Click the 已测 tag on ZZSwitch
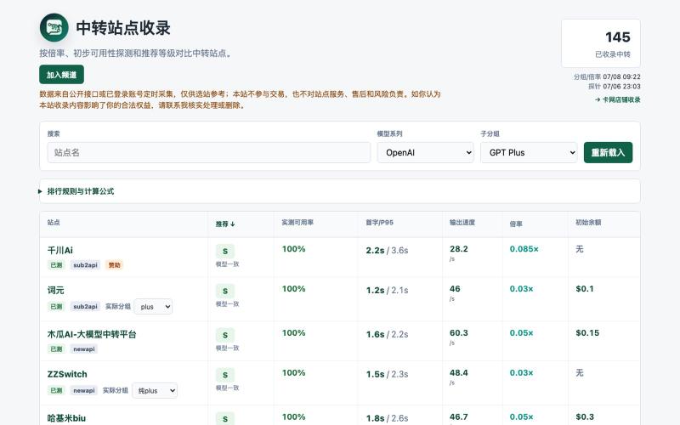Viewport: 680px width, 425px height. tap(56, 391)
